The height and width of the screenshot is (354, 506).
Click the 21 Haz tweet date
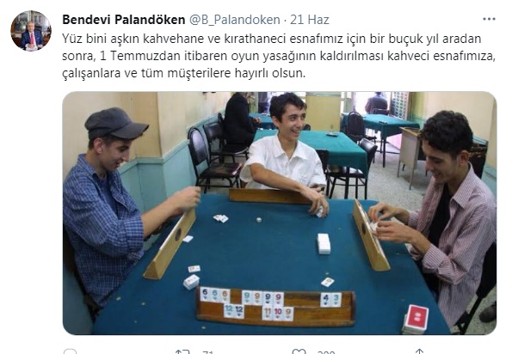(x=310, y=20)
